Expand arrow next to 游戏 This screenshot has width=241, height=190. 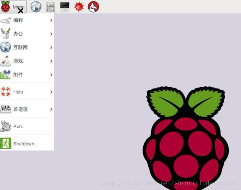(x=51, y=61)
